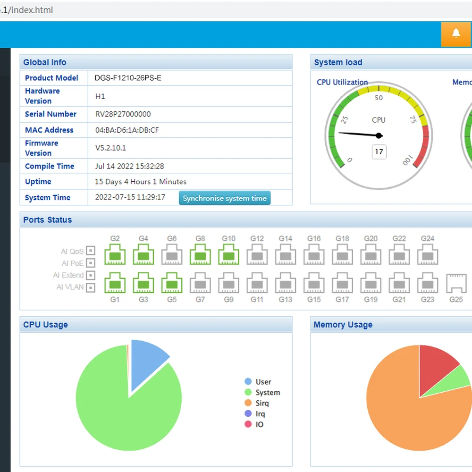
Task: Click the red slice in Memory Usage pie
Action: pyautogui.click(x=435, y=366)
